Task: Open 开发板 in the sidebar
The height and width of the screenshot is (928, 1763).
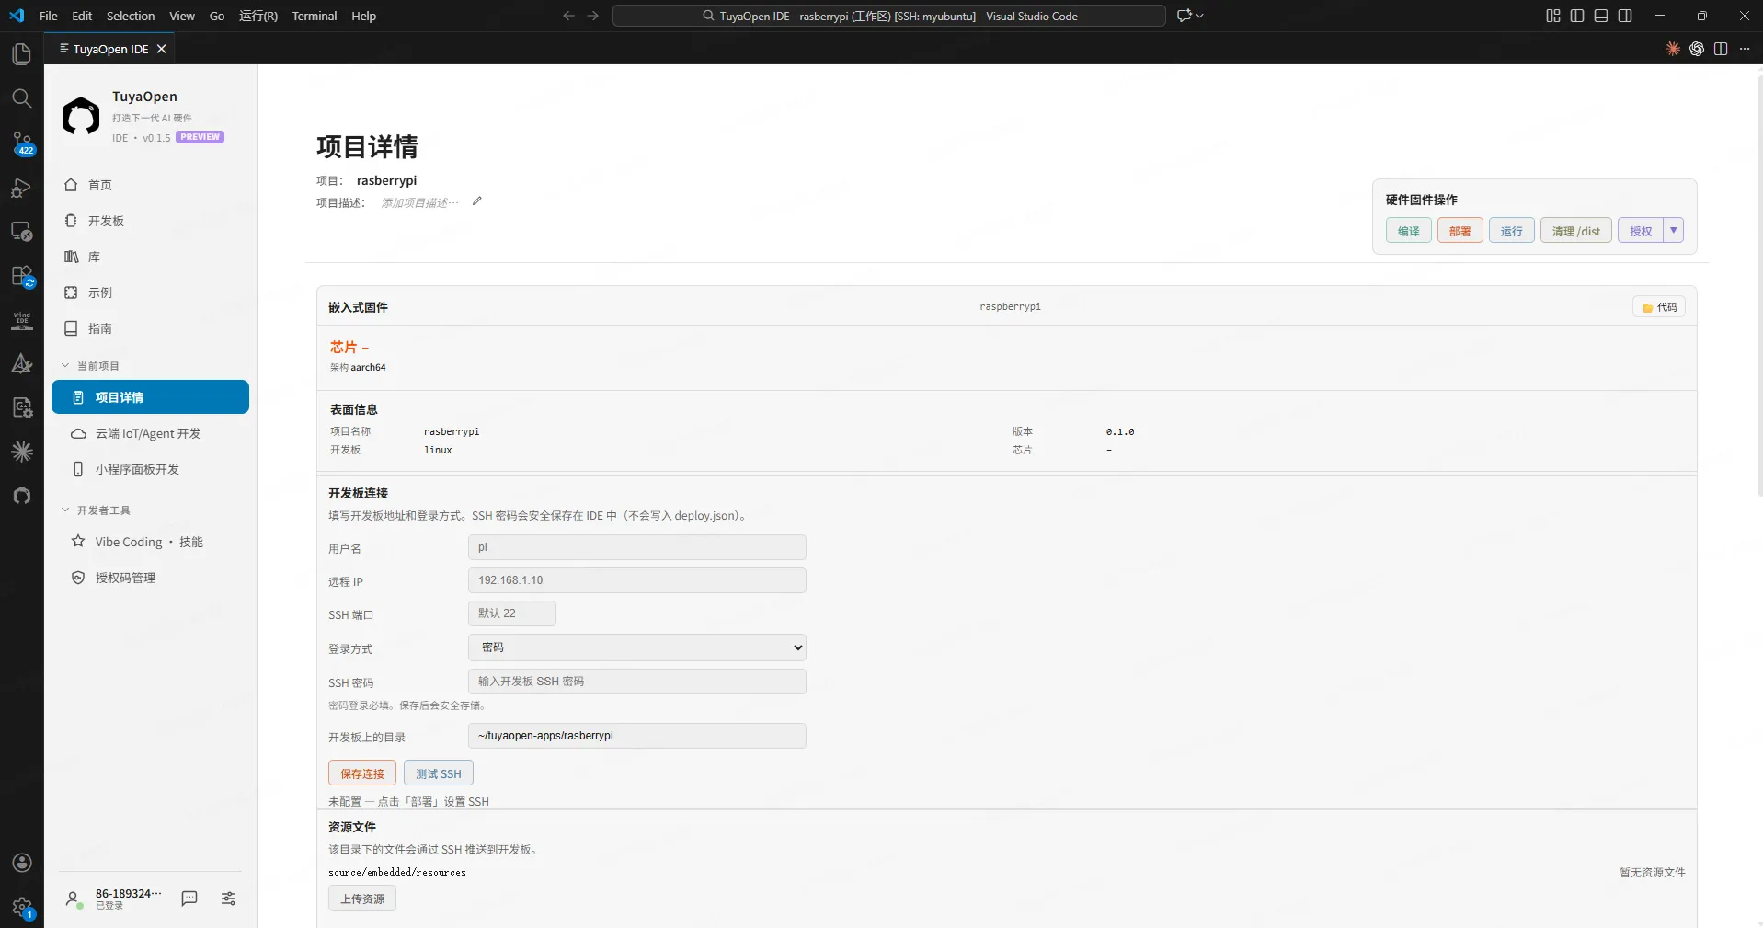Action: [x=151, y=221]
